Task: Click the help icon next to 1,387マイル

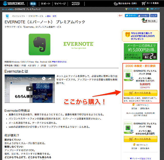Action: click(148, 105)
